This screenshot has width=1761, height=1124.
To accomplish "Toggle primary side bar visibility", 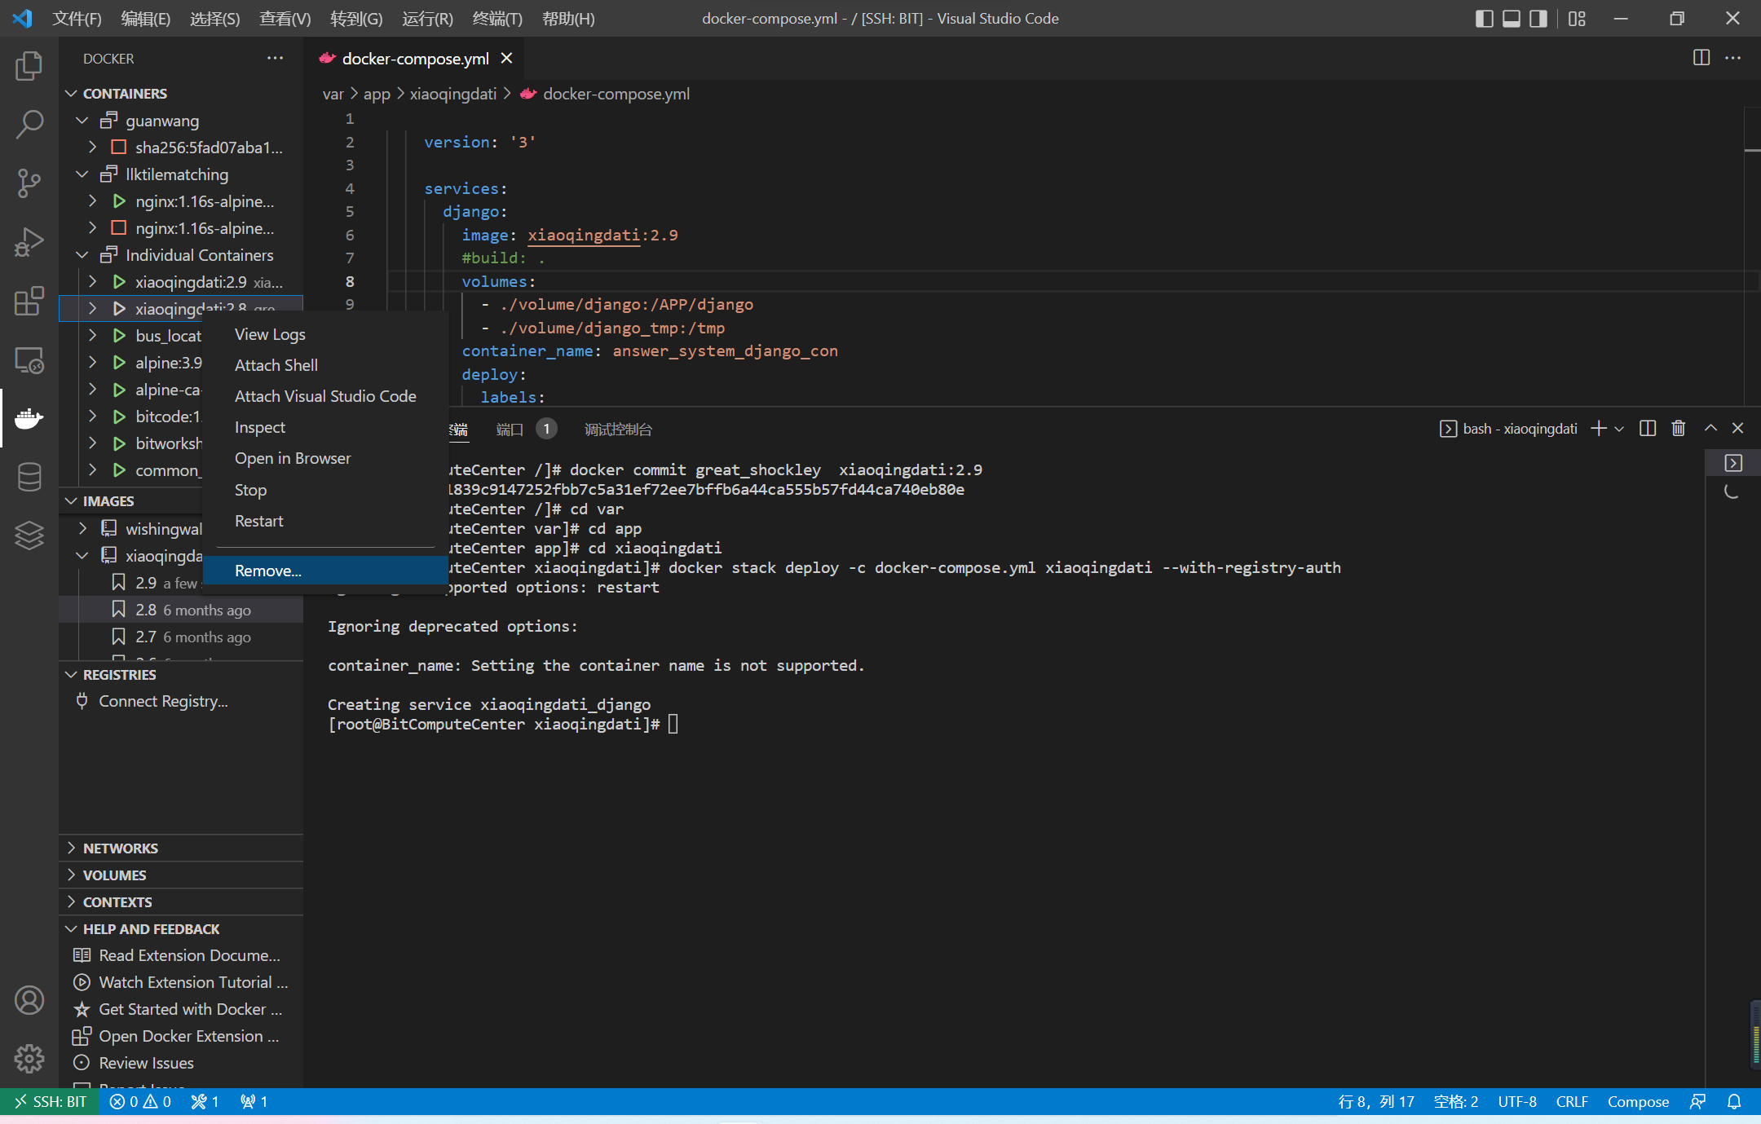I will click(1485, 19).
